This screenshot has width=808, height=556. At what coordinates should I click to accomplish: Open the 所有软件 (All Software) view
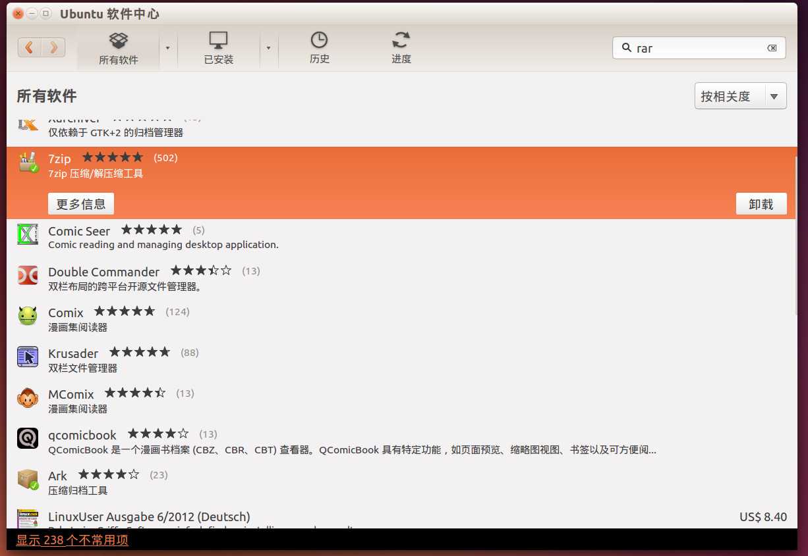(119, 49)
